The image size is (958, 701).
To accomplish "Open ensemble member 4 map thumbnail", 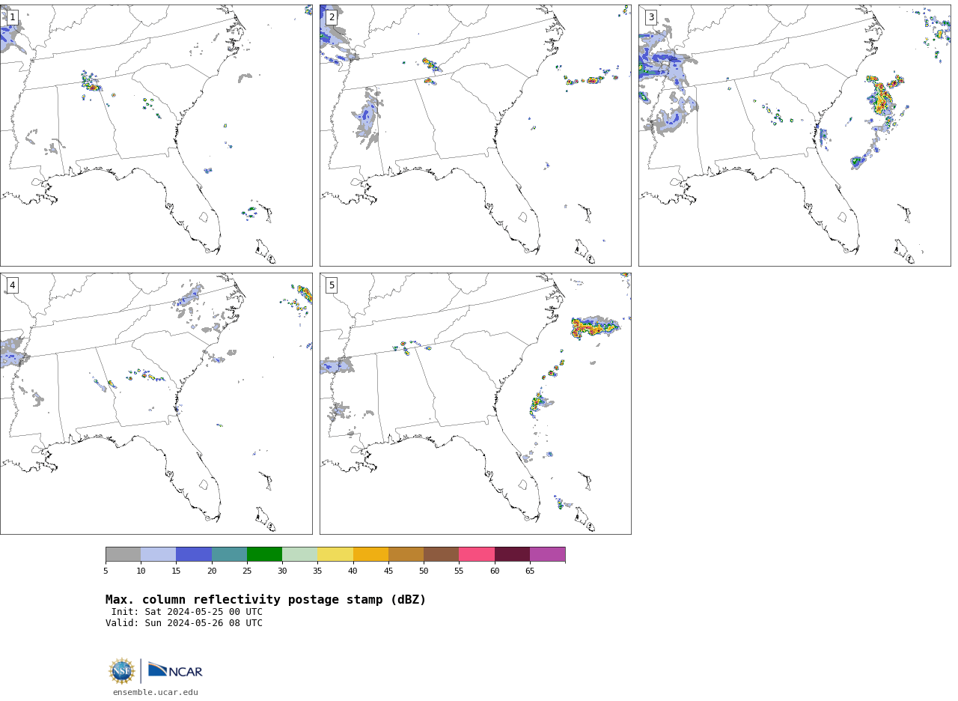I will tap(156, 404).
